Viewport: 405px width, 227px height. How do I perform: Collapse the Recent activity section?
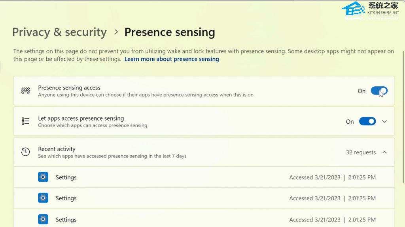384,152
